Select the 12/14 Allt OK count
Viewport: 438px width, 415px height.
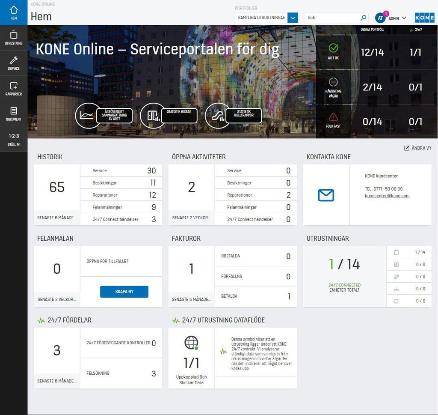click(x=372, y=52)
